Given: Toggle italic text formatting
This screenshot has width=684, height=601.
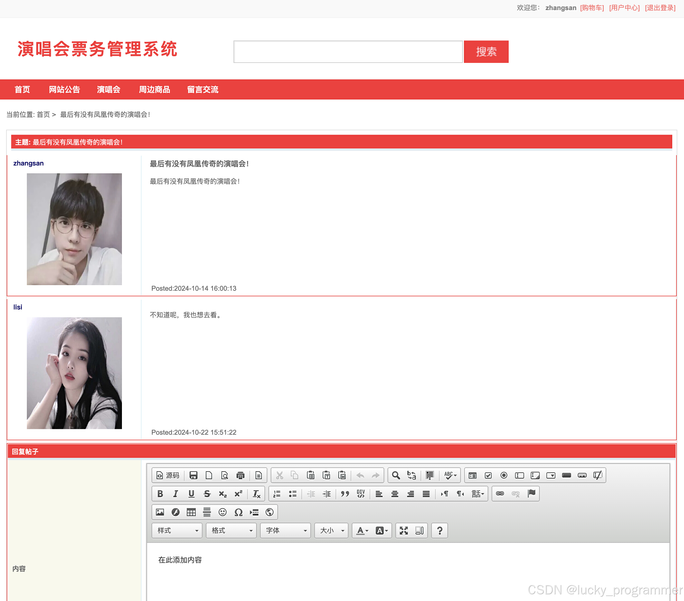Looking at the screenshot, I should click(x=175, y=494).
